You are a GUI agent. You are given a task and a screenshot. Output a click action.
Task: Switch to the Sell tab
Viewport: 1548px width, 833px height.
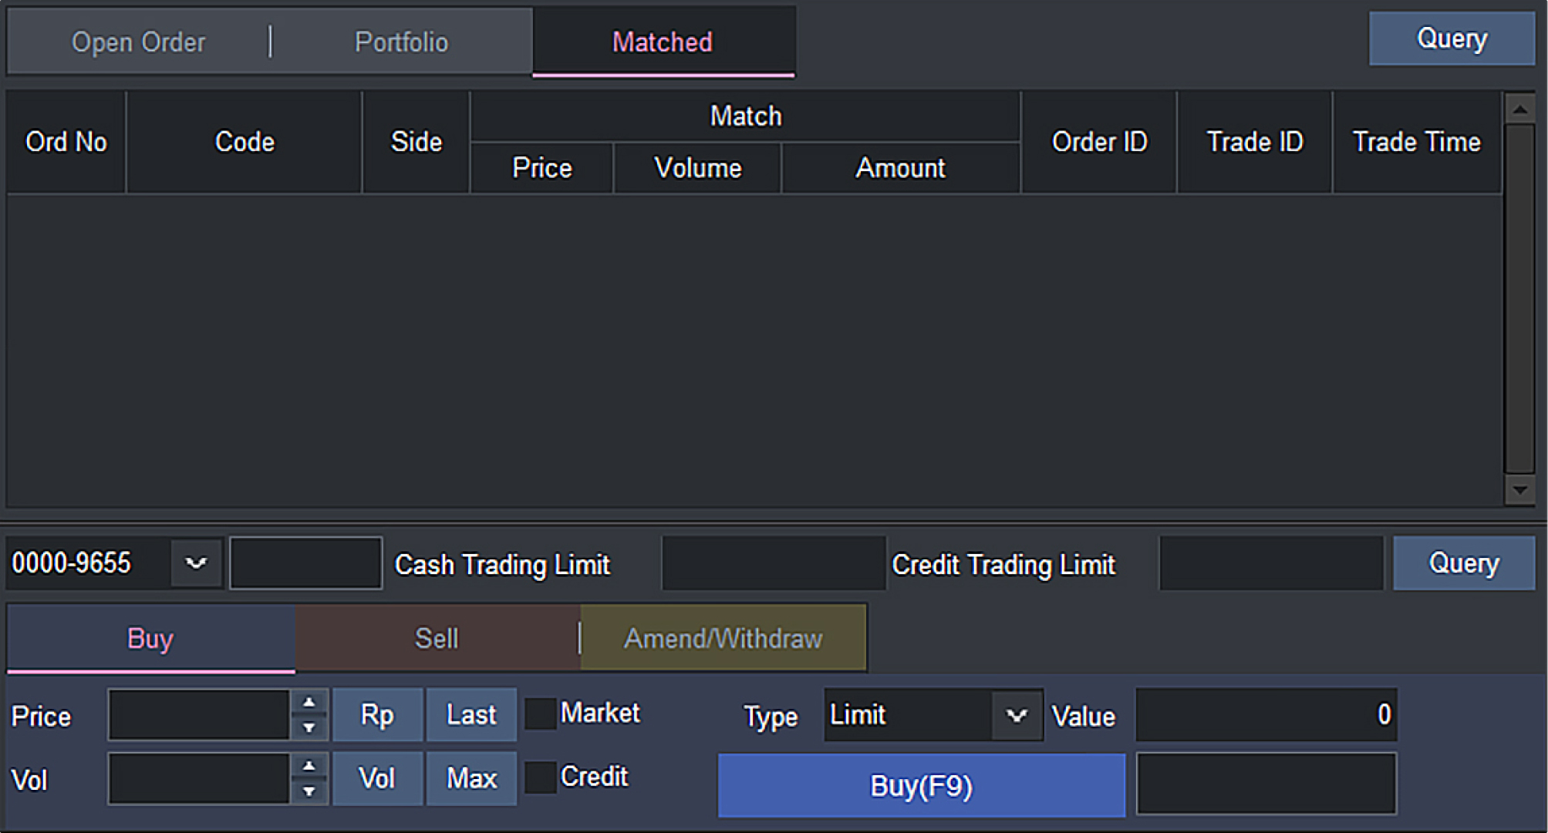[437, 637]
